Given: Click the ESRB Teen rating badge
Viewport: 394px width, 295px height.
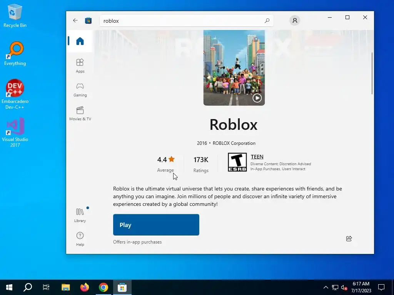Looking at the screenshot, I should [237, 162].
